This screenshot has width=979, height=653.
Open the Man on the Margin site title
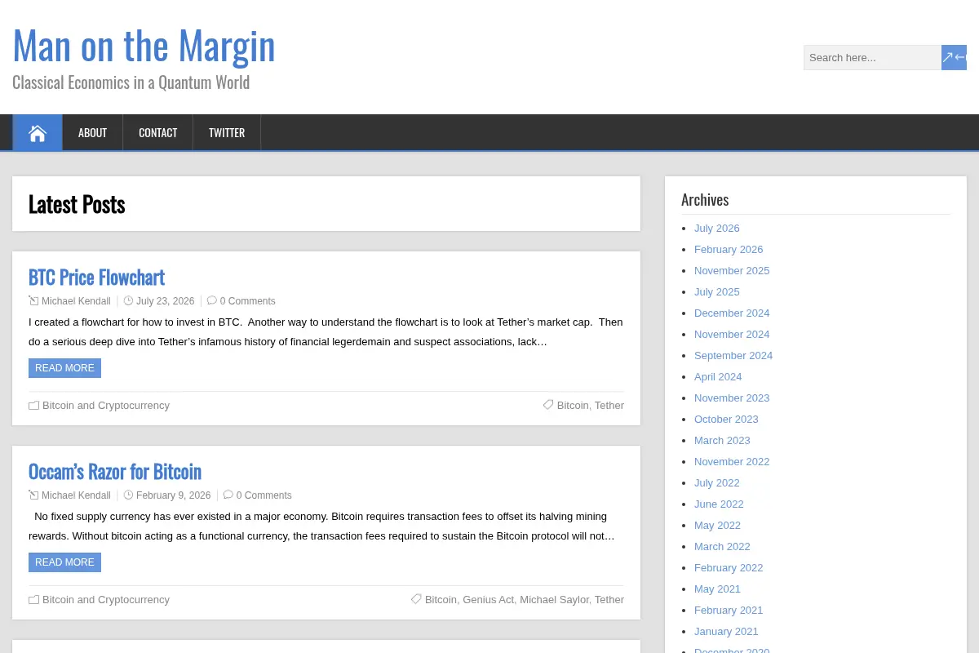[x=144, y=46]
